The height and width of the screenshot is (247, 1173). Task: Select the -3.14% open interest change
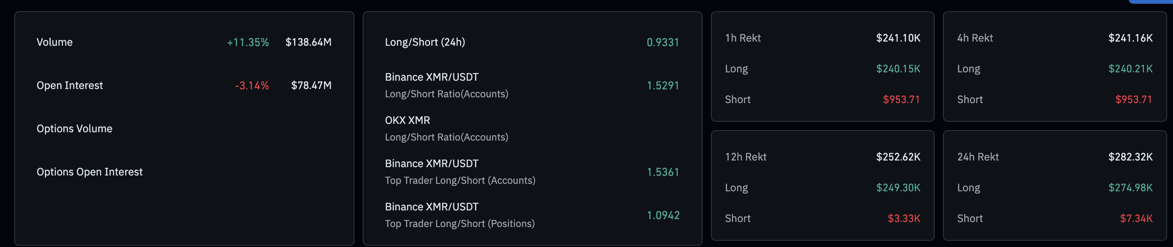pyautogui.click(x=252, y=86)
